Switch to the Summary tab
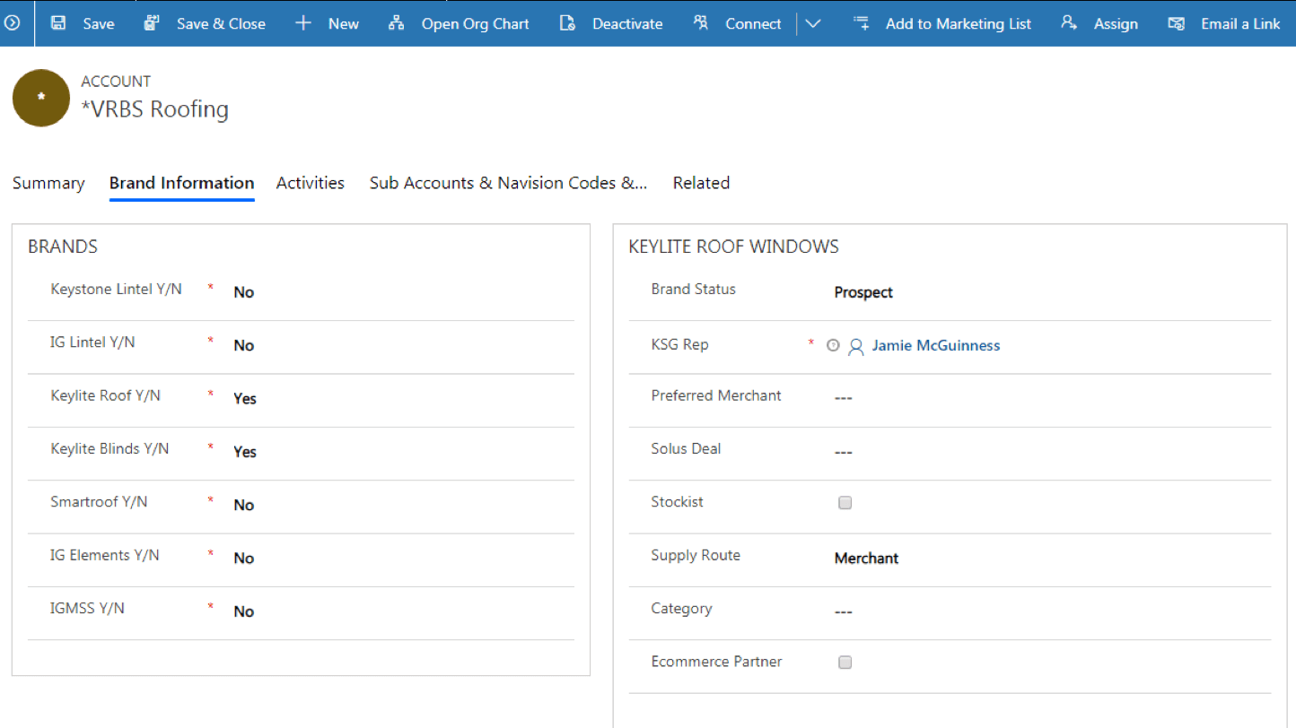The height and width of the screenshot is (728, 1296). click(48, 183)
